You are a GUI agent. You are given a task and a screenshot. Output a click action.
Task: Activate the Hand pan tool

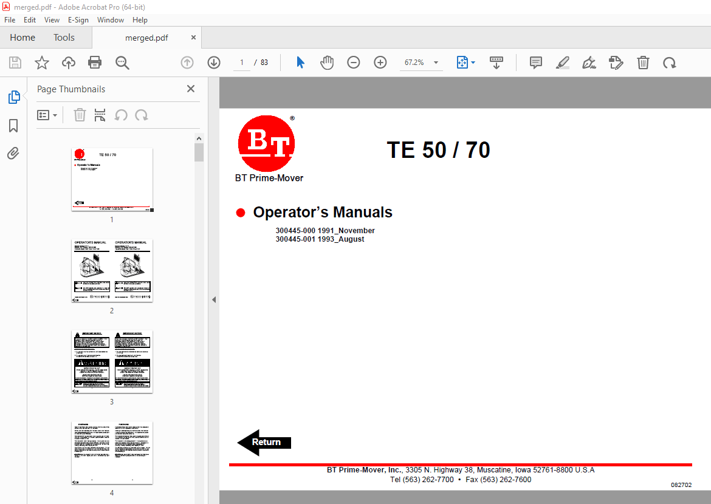(x=326, y=63)
